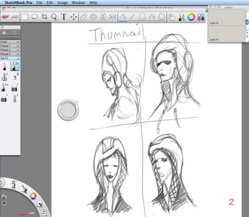Open the color wheel editor in toolbar
Screen dimensions: 249x217
[191, 17]
